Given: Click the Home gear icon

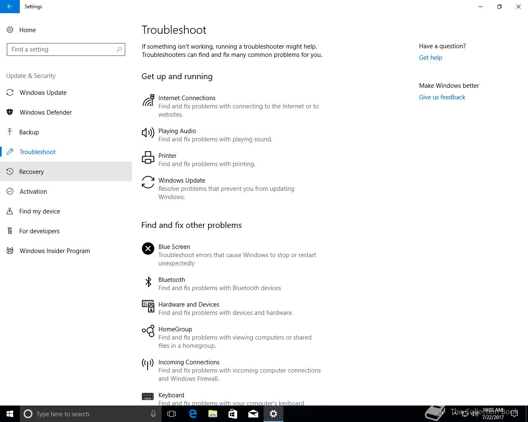Looking at the screenshot, I should [10, 30].
